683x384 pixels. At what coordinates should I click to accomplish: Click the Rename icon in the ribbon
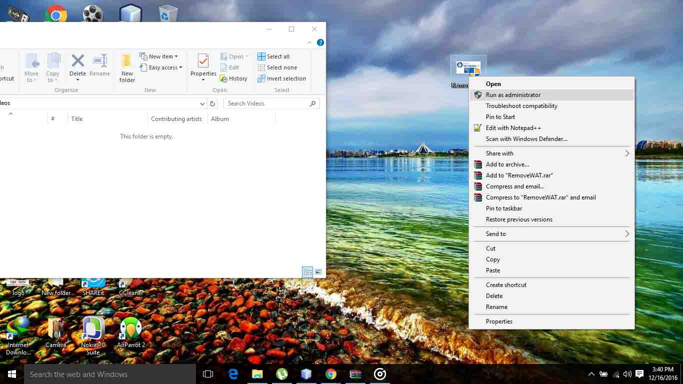tap(99, 65)
